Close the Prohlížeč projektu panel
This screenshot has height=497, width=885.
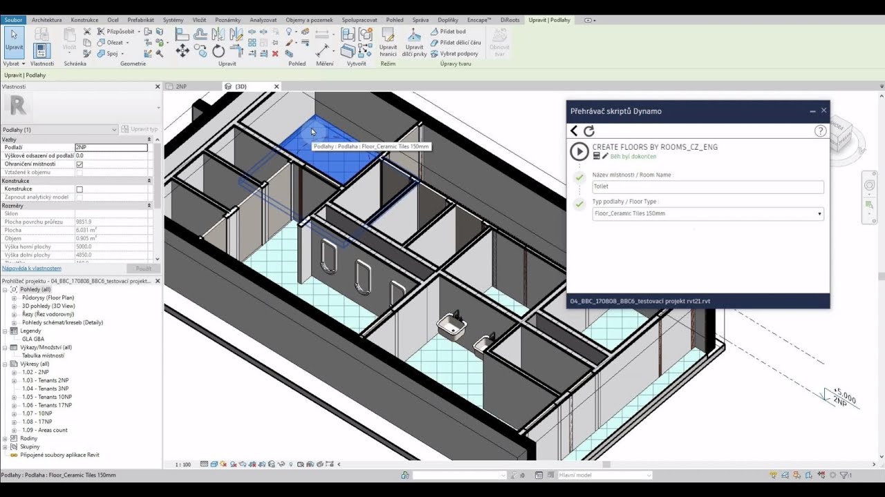pyautogui.click(x=158, y=281)
